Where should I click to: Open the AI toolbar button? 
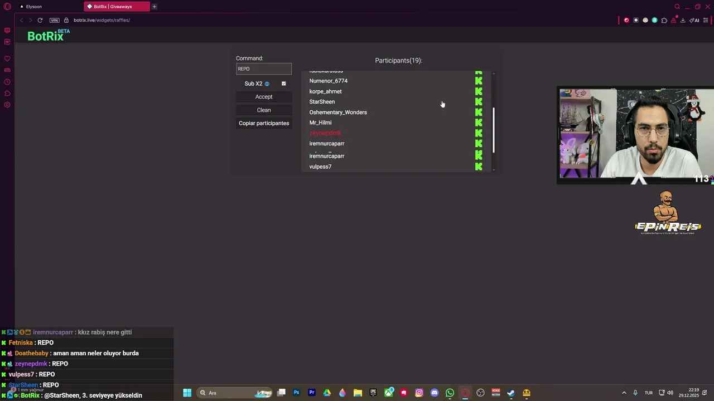pos(694,20)
